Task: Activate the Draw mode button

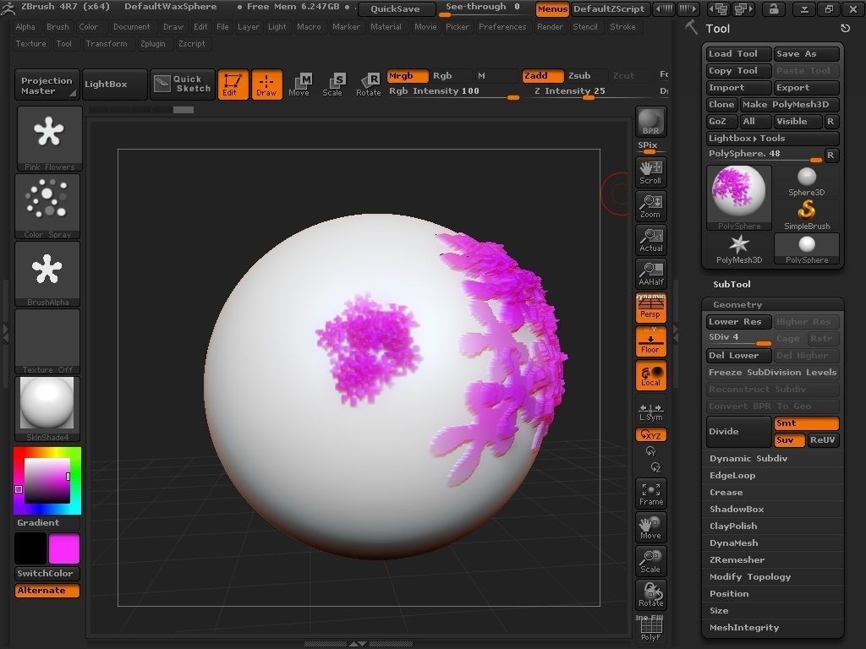Action: click(x=266, y=85)
